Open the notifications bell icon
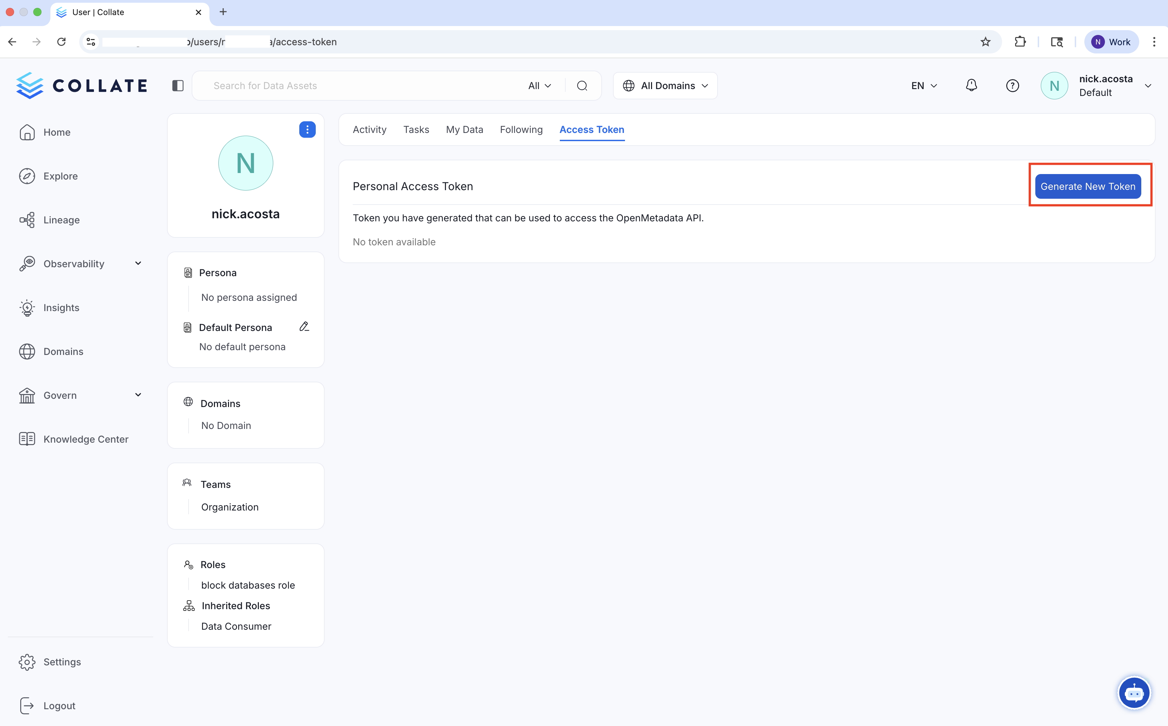 [971, 85]
